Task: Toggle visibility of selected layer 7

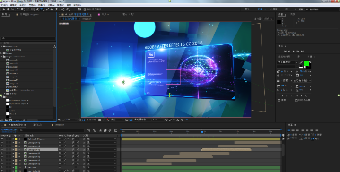Action: (x=2, y=149)
